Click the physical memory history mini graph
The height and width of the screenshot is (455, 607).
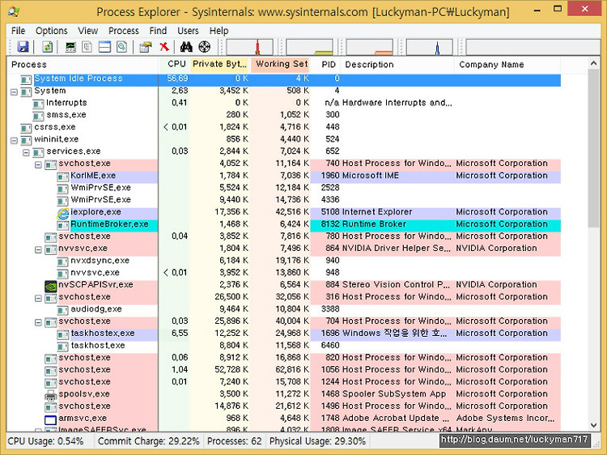pyautogui.click(x=370, y=47)
